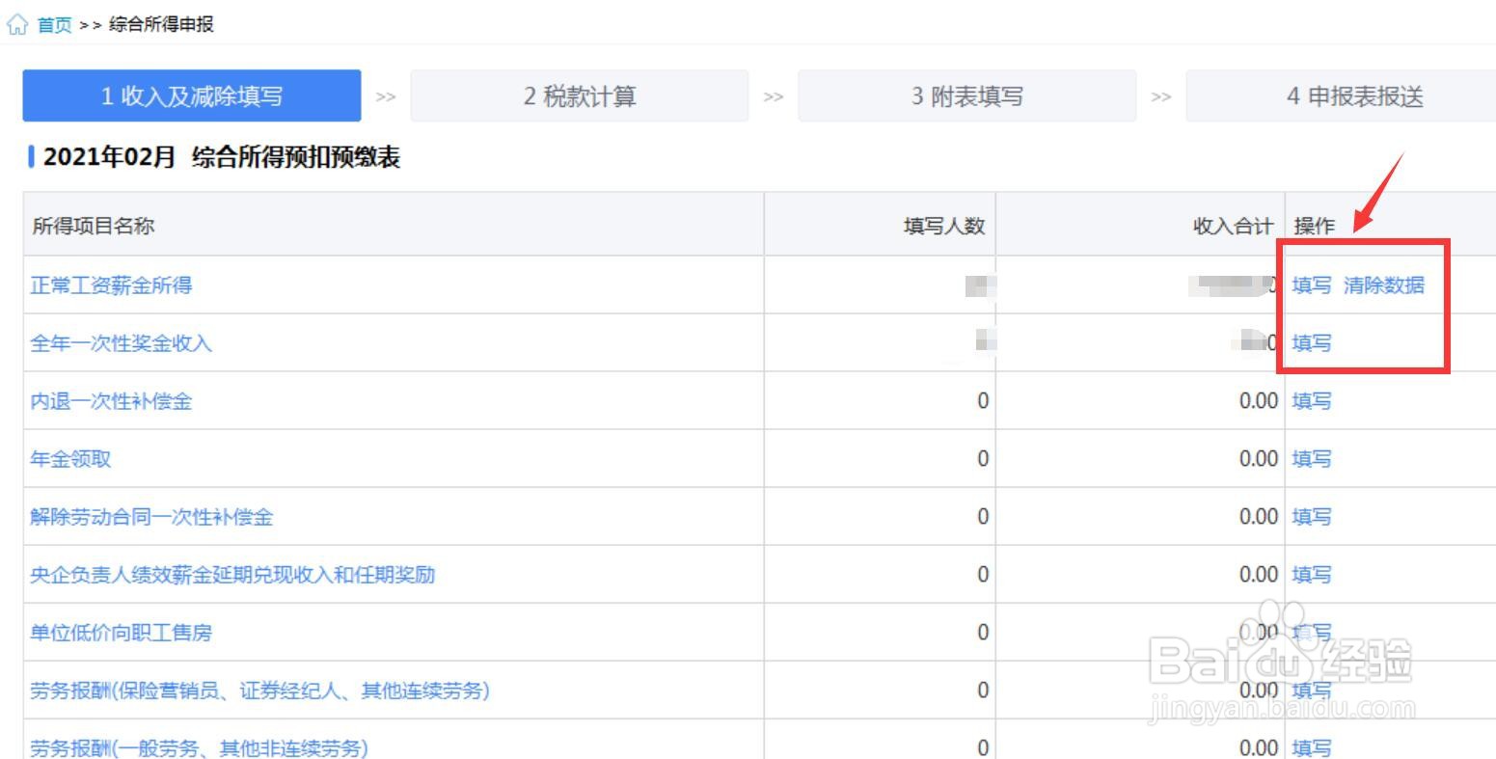Click 收入合计 0.00 in 解除劳动合同一次性补偿金 row
1496x759 pixels.
1259,516
